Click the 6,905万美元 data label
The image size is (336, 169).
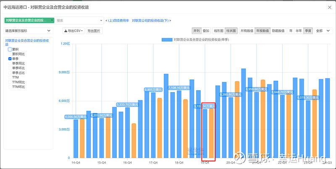(153, 90)
